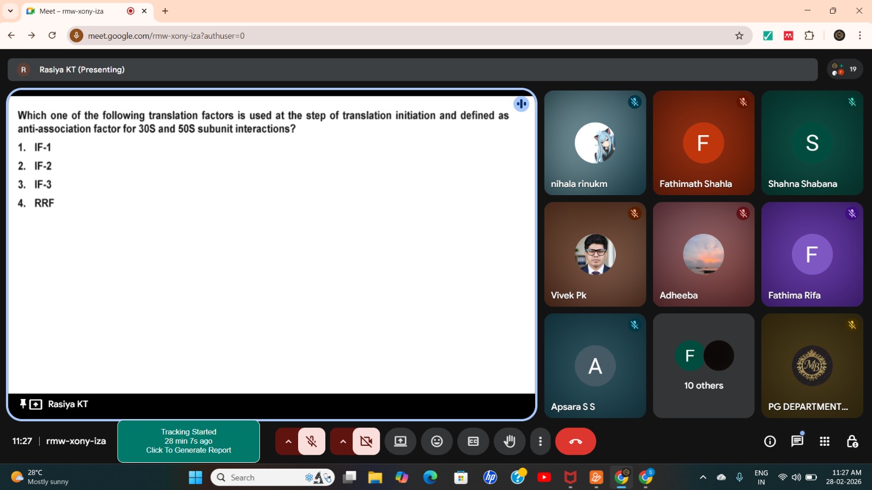This screenshot has height=490, width=872.
Task: Unmute the microphone
Action: 311,441
